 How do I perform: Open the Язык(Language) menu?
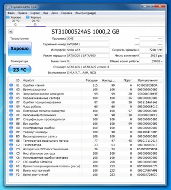pos(85,13)
